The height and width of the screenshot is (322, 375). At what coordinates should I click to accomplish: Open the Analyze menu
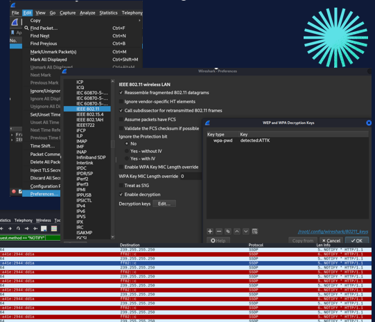(87, 13)
